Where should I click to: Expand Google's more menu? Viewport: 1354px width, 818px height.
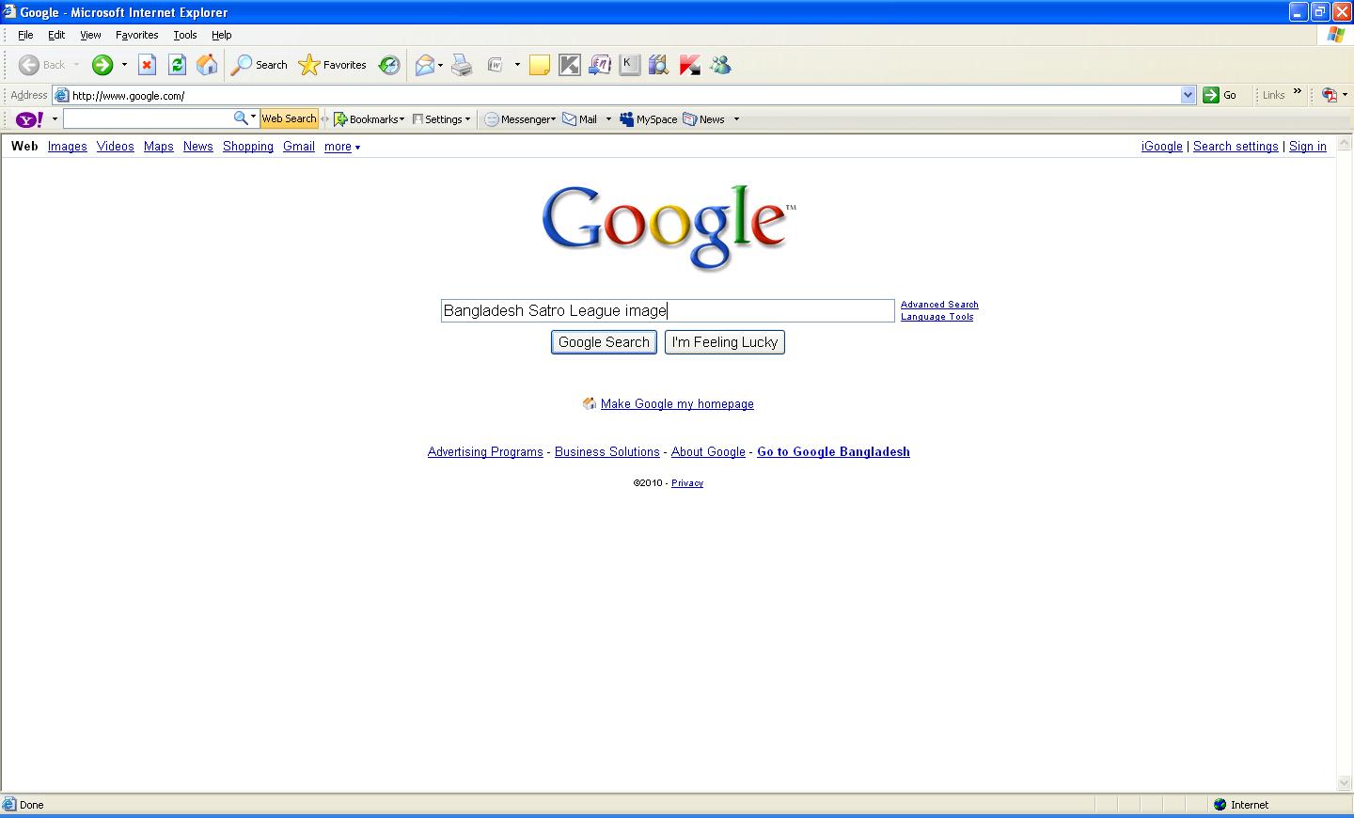[x=342, y=147]
